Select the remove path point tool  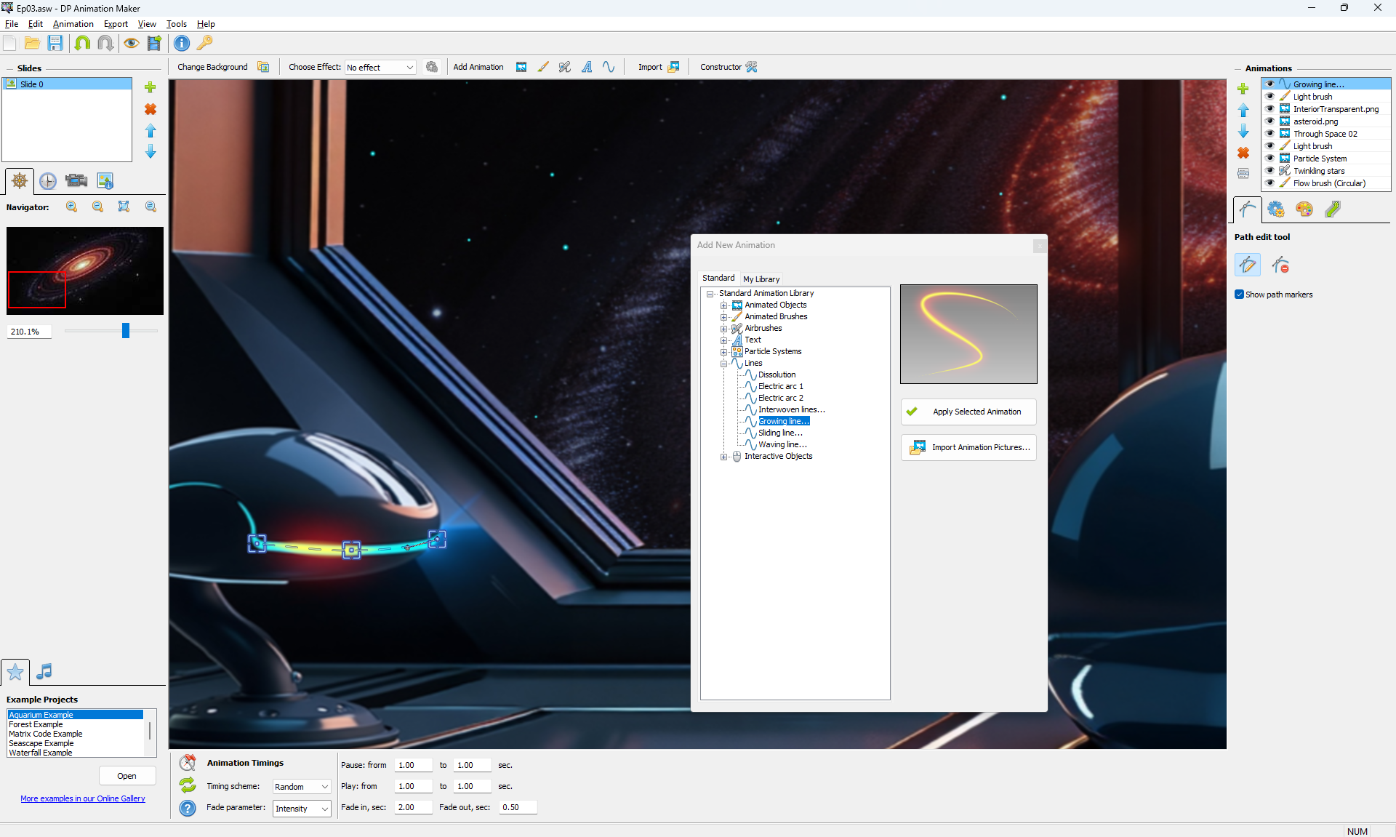pyautogui.click(x=1280, y=265)
